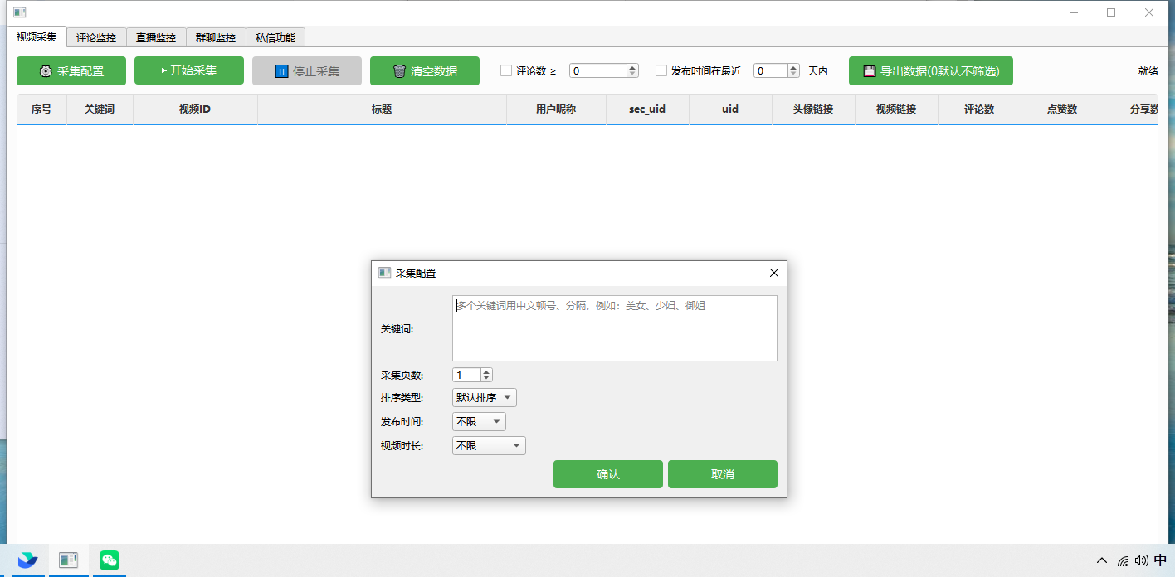Sort by the 头像链接 column header

[813, 109]
